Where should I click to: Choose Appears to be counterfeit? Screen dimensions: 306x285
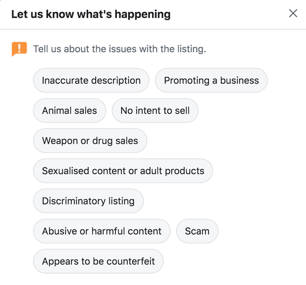coord(98,261)
